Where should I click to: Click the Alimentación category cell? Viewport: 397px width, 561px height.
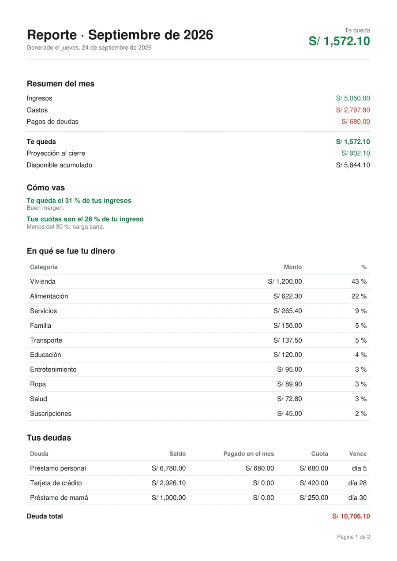pyautogui.click(x=49, y=296)
